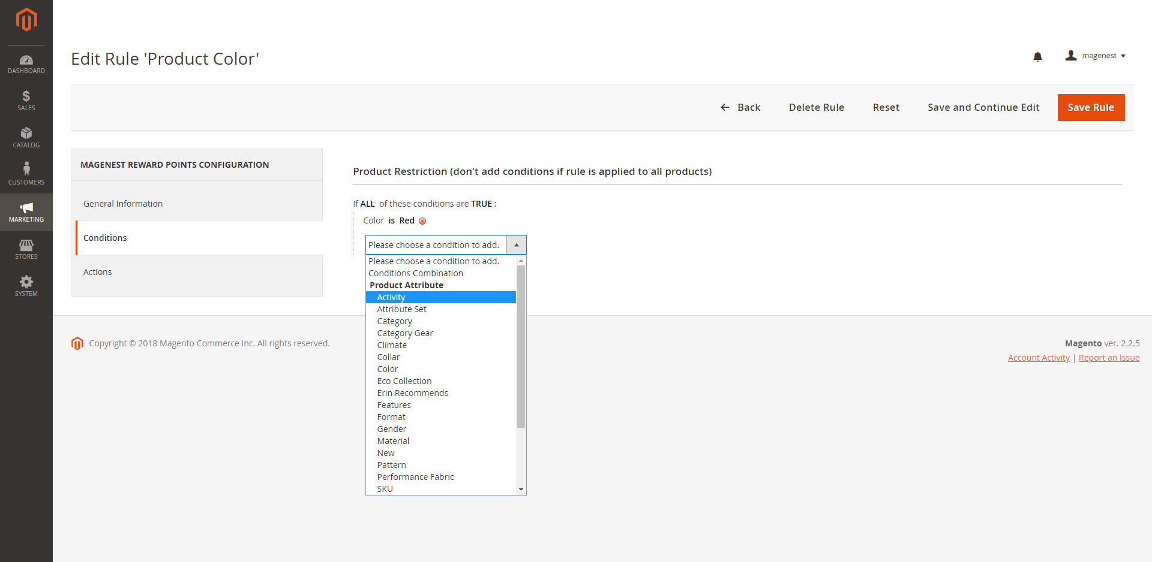Click the Magento logo in sidebar

pyautogui.click(x=26, y=20)
